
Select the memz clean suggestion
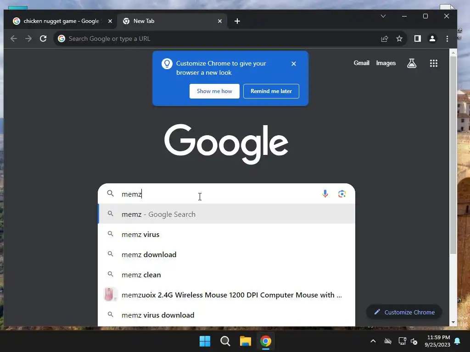[x=227, y=275]
